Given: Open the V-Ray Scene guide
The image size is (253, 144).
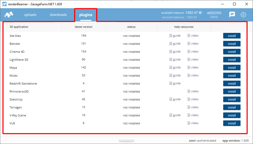Looking at the screenshot, I should click(x=175, y=115).
